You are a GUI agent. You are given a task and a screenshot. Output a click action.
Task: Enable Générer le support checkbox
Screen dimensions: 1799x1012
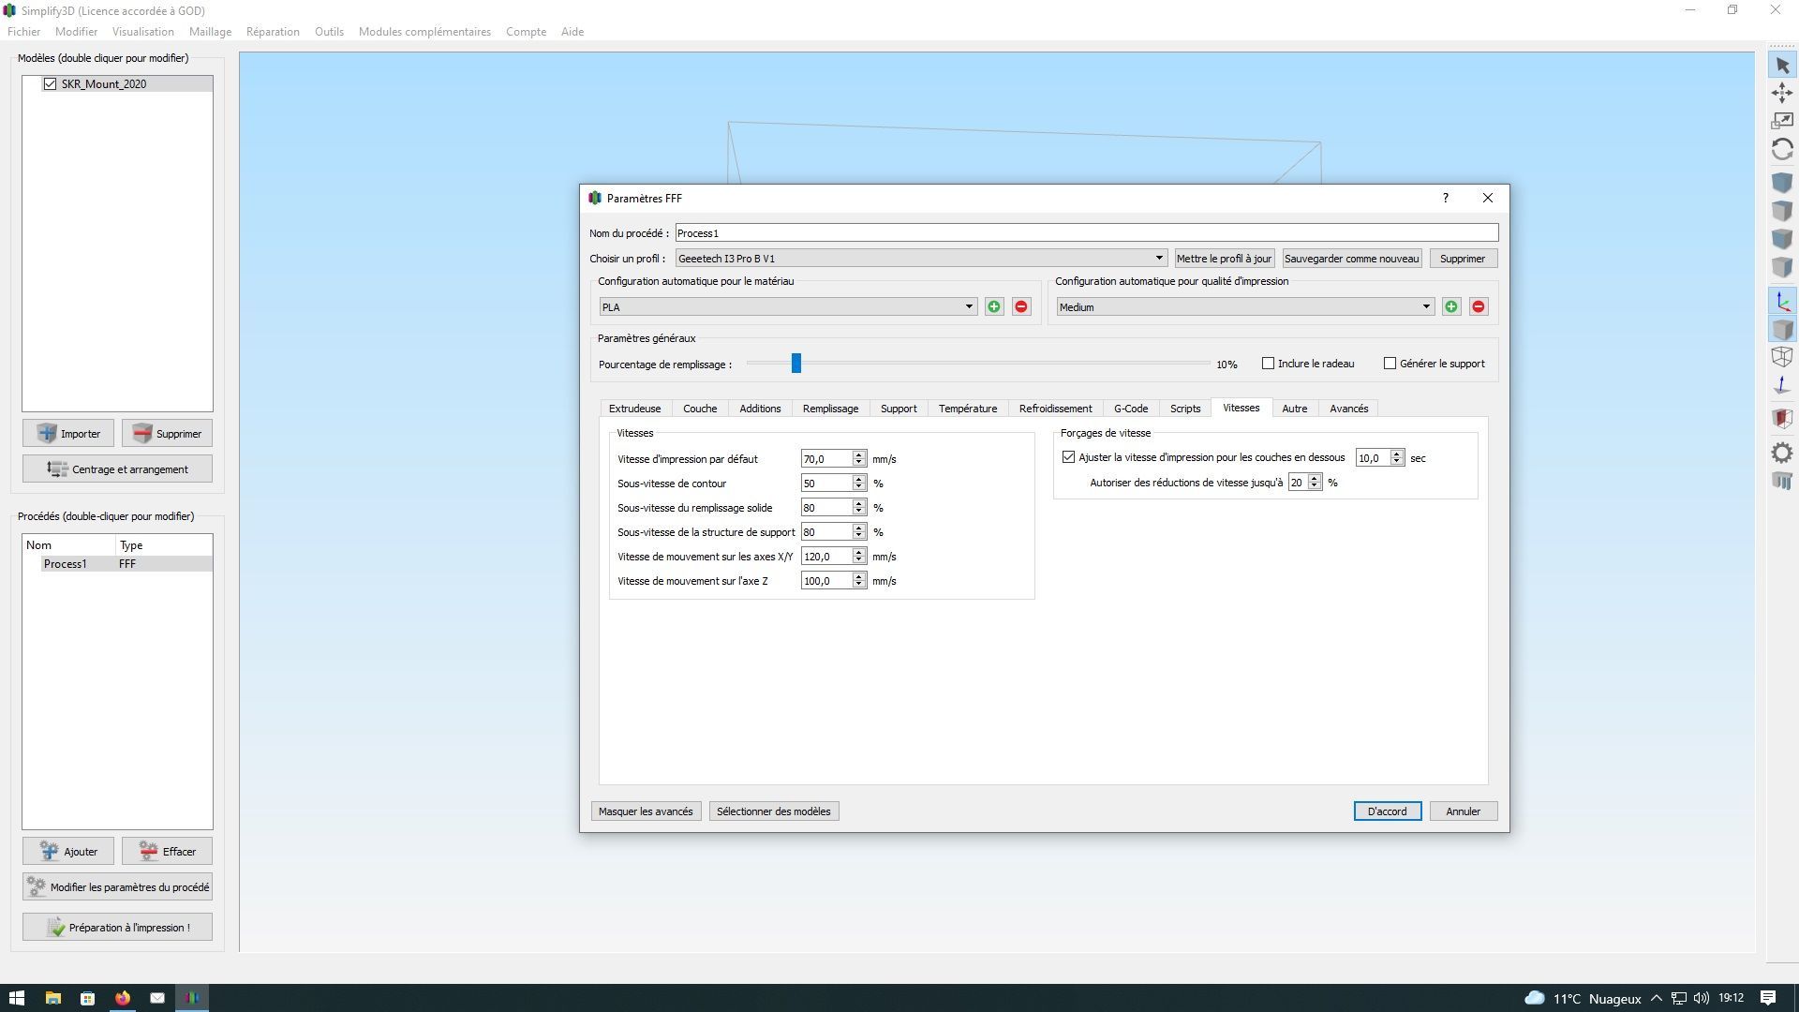1390,364
